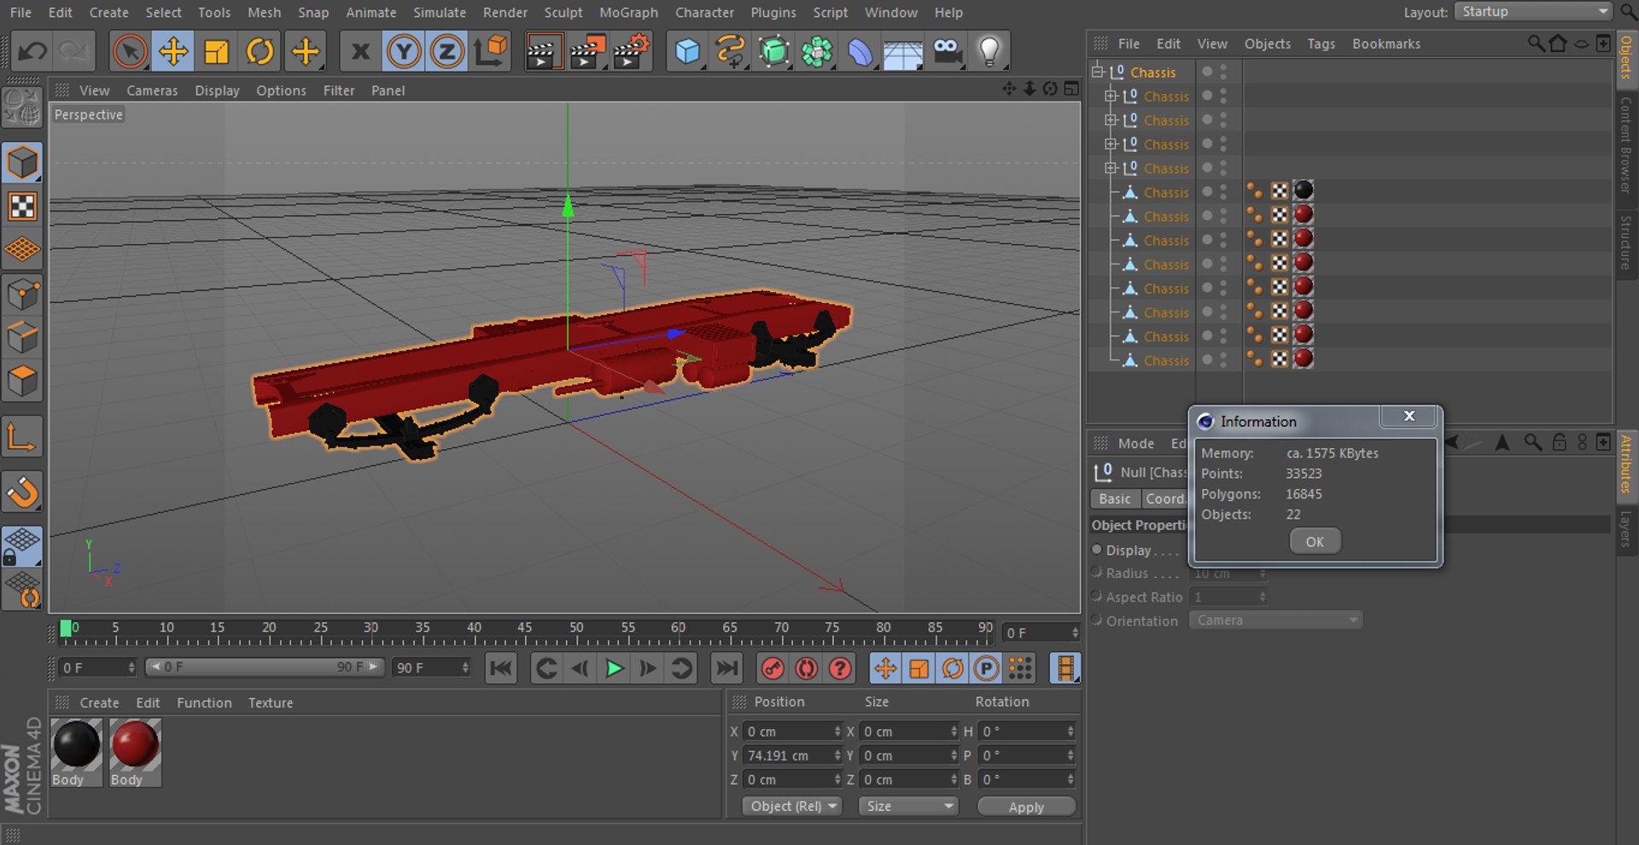Click the Make Editable icon in left toolbar
The width and height of the screenshot is (1639, 845).
pos(22,108)
